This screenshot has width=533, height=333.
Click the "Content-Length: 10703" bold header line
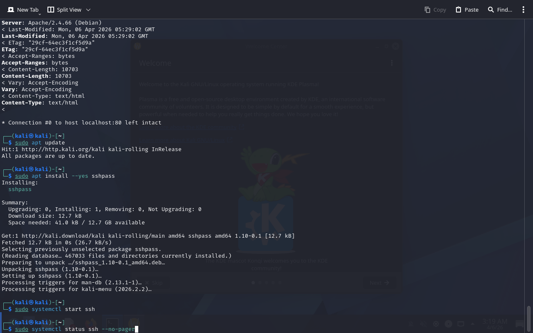tap(37, 76)
